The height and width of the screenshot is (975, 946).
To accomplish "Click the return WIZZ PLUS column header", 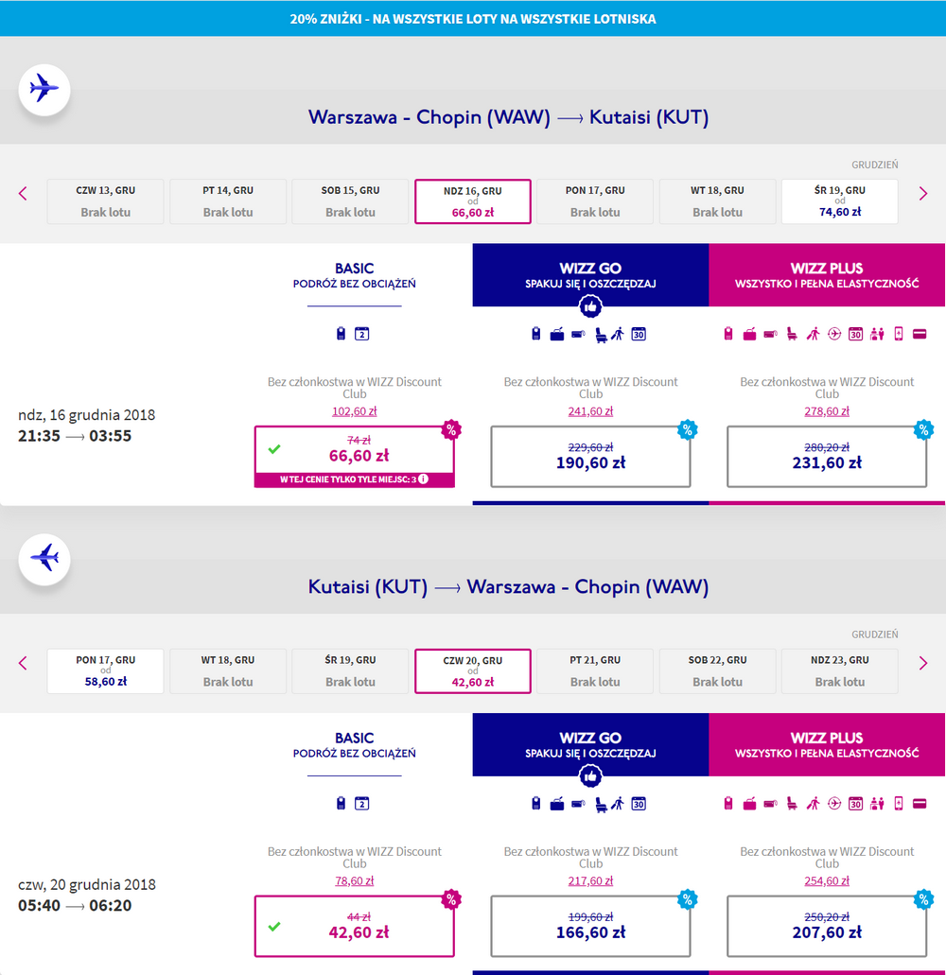I will 827,744.
